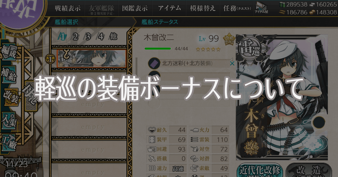Open the アイテム屋 item shop icon
The height and width of the screenshot is (177, 338).
coord(261,8)
